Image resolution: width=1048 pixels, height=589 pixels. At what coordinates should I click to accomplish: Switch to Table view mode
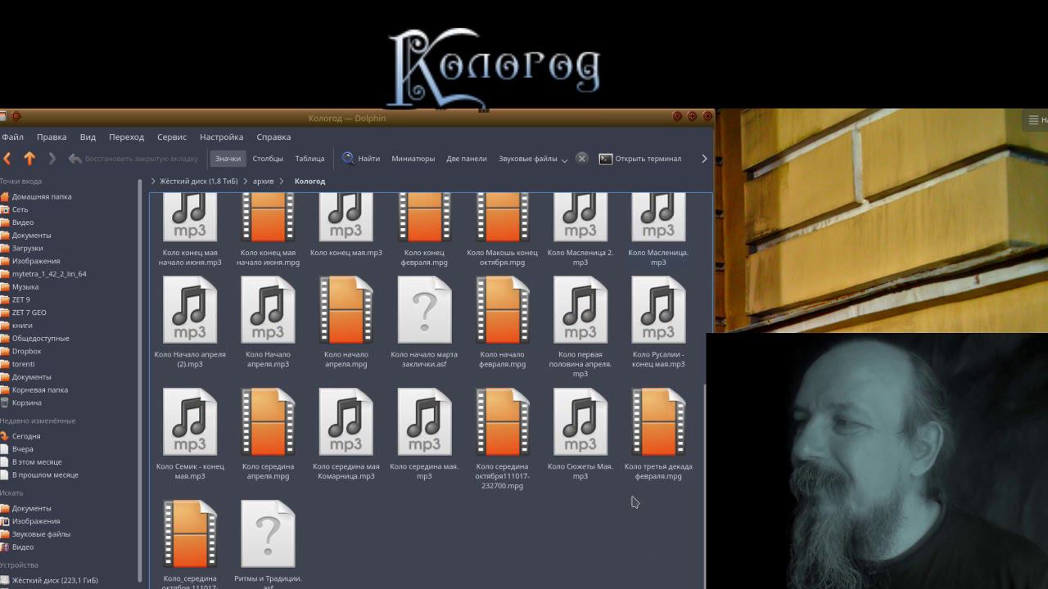coord(309,159)
